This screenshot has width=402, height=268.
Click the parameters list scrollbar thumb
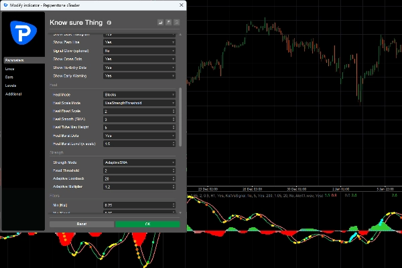pos(180,117)
